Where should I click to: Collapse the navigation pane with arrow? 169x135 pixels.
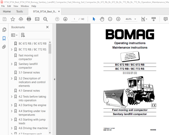[x=54, y=79]
